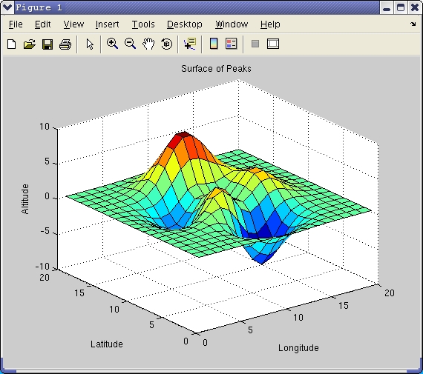The image size is (423, 374).
Task: Click the Show Plot Tools icon
Action: 273,44
